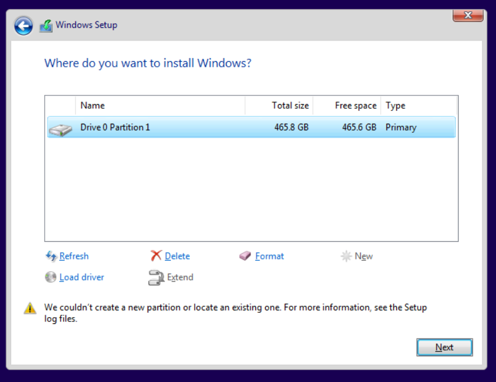
Task: Click the red X Delete icon
Action: (x=156, y=255)
